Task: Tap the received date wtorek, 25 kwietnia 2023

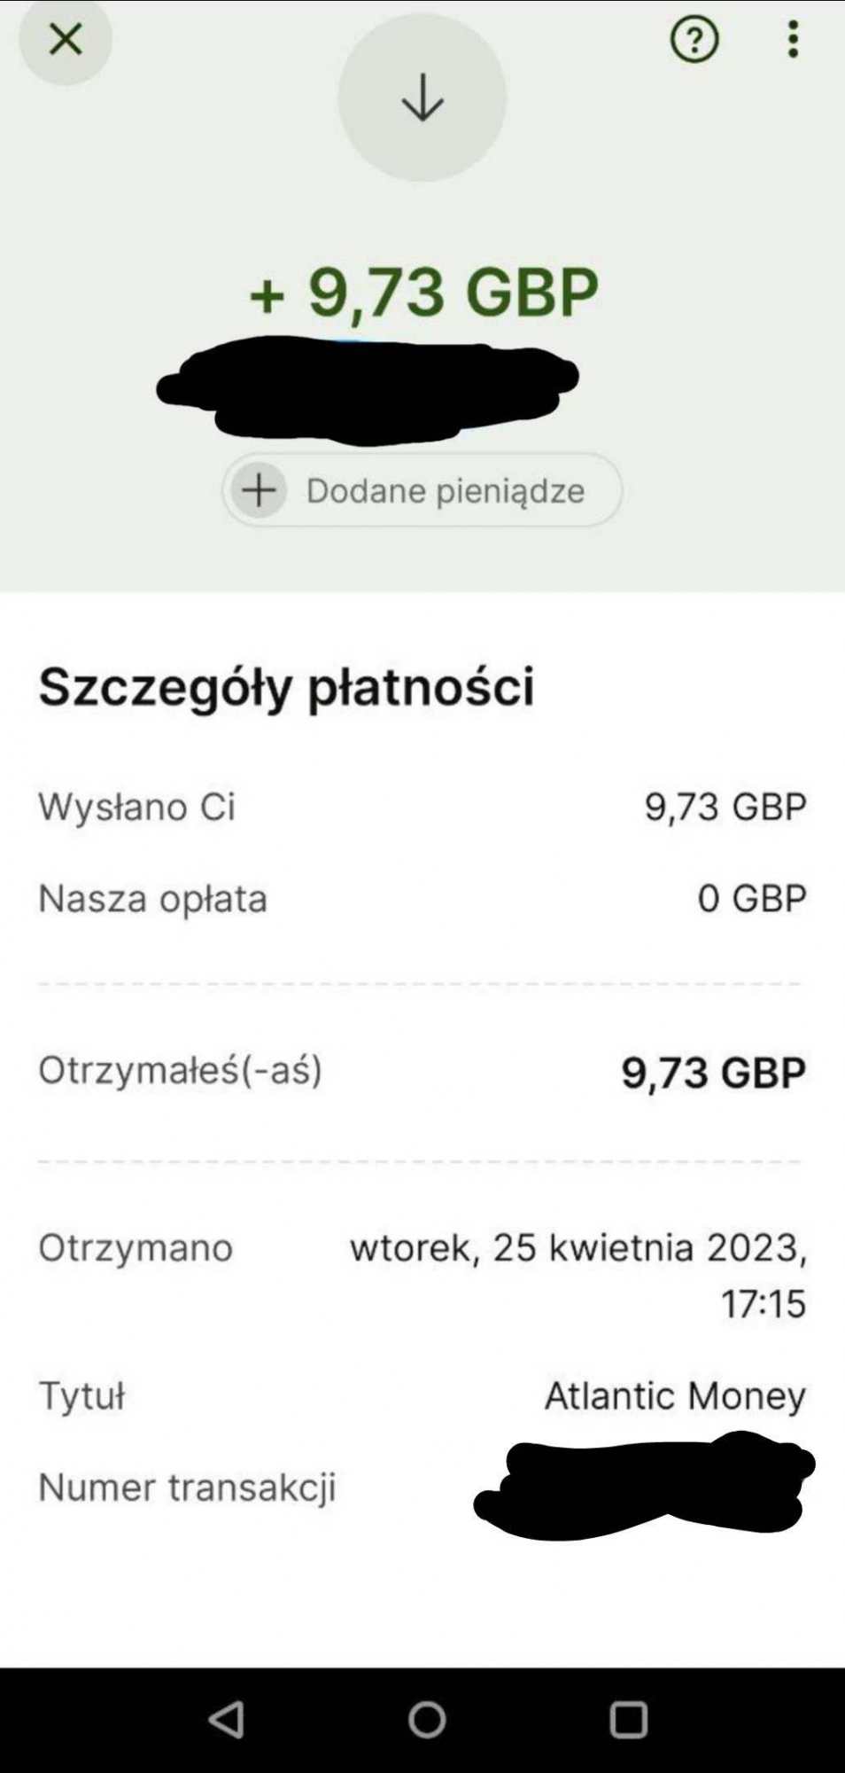Action: (578, 1248)
